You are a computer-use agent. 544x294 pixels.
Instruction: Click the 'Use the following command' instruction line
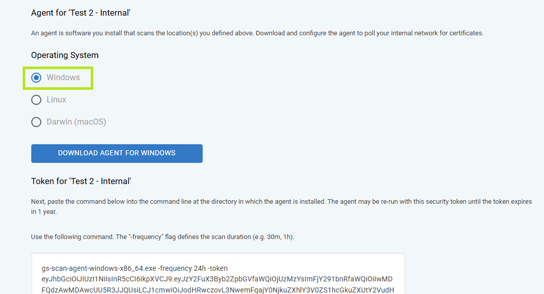click(x=162, y=237)
